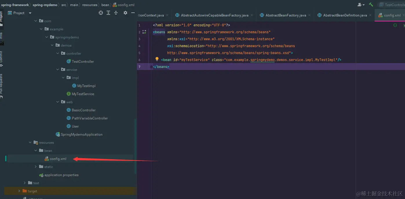Image resolution: width=405 pixels, height=199 pixels.
Task: Close the AbstractAutowireCapableBeanFactory.java tab
Action: click(252, 15)
